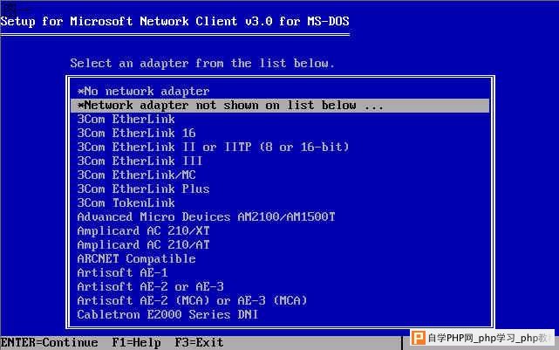Screen dimensions: 559x350
Task: Click "ENTER=Continue" in the status bar
Action: 49,342
